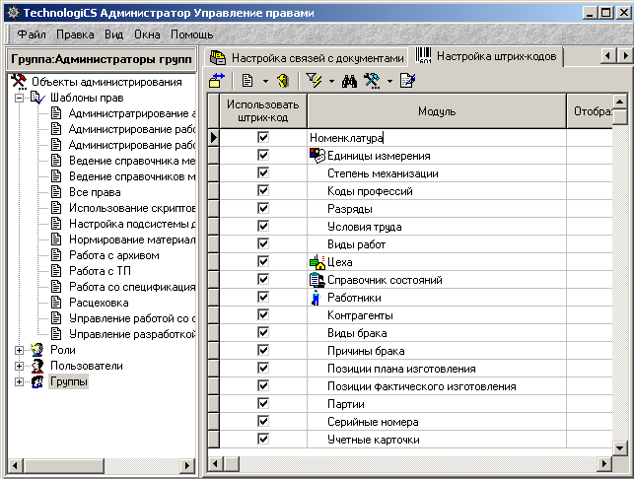The image size is (634, 479).
Task: Collapse the Шаблоны прав tree node
Action: 20,99
